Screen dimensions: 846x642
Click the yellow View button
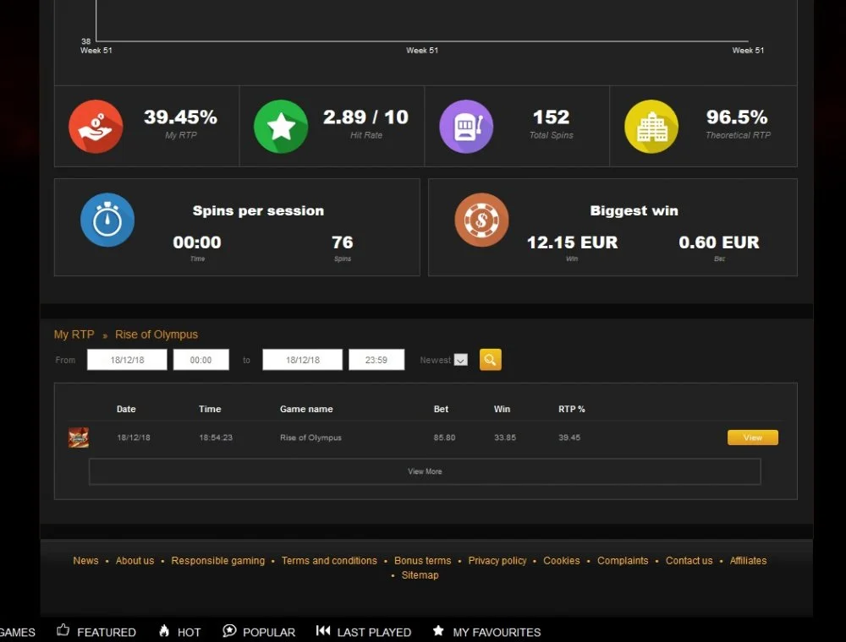[753, 438]
